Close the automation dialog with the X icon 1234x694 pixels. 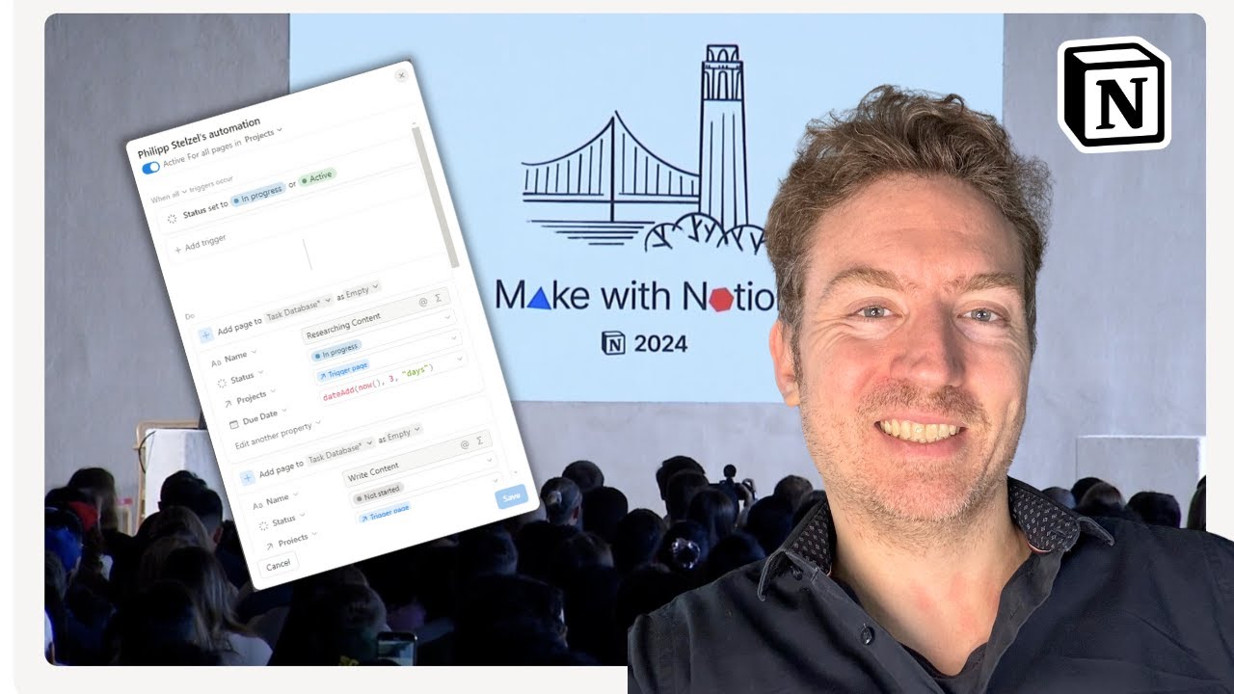[402, 75]
